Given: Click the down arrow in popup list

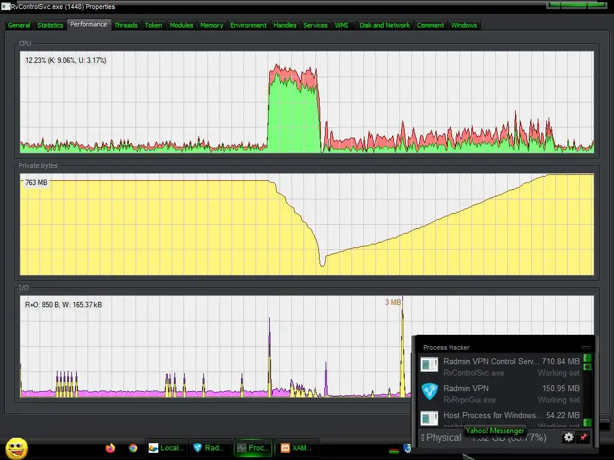Looking at the screenshot, I should pyautogui.click(x=587, y=422).
